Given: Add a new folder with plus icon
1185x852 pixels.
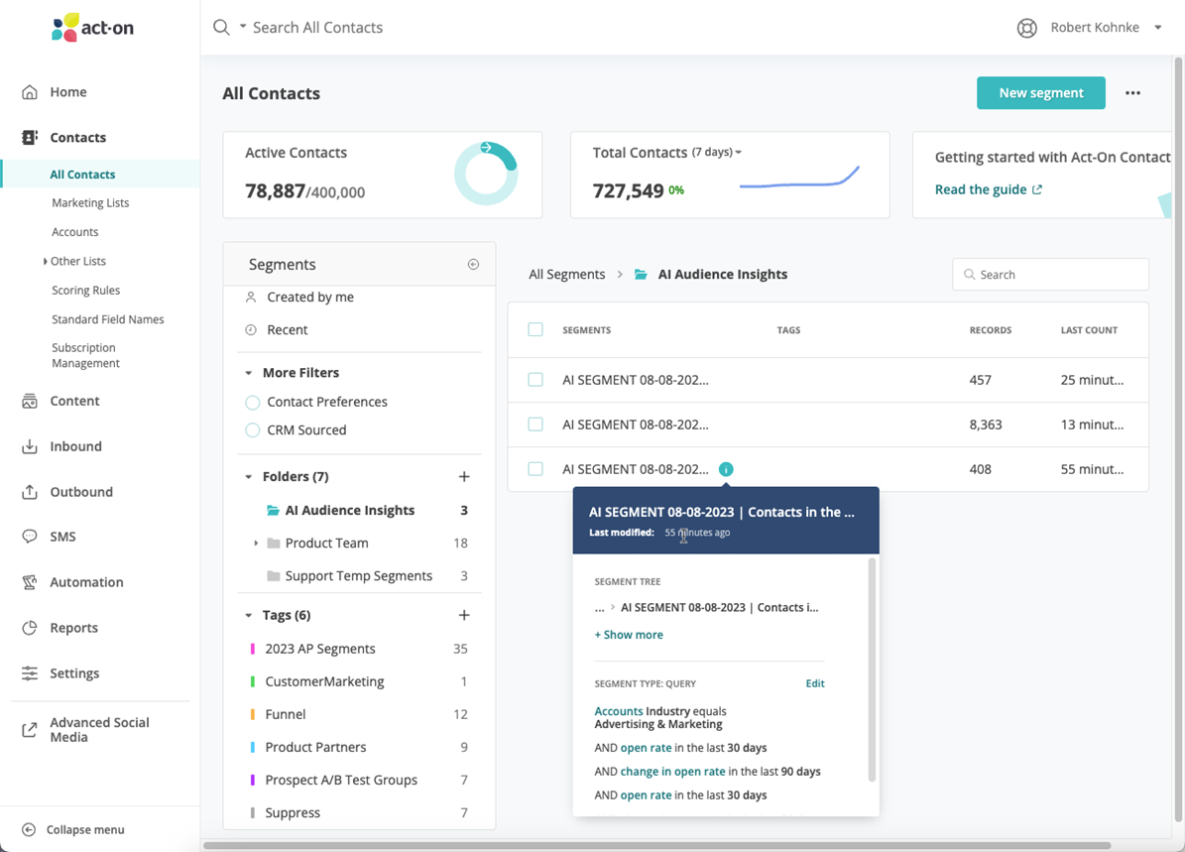Looking at the screenshot, I should point(464,476).
